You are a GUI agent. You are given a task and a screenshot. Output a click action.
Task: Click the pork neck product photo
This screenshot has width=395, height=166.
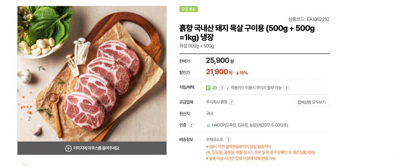click(92, 73)
